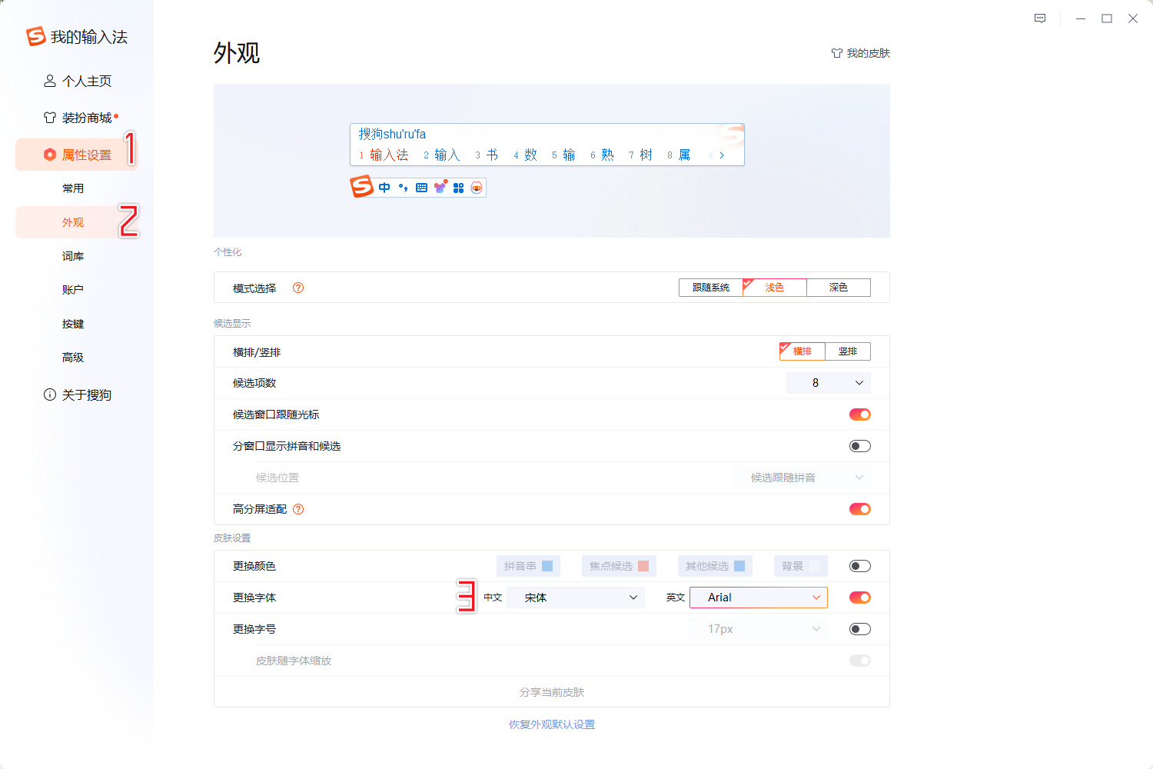Click candidate 3 书 in the preview
Screen dimensions: 1153x769
tap(487, 155)
